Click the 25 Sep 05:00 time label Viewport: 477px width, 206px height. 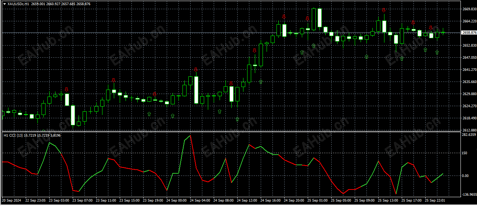click(x=341, y=200)
